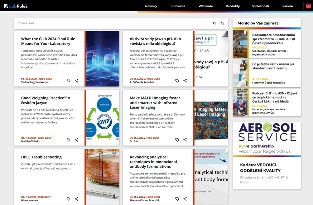Click 'Út, 11.6.2024, 14:00 CEST' date

coord(145,197)
